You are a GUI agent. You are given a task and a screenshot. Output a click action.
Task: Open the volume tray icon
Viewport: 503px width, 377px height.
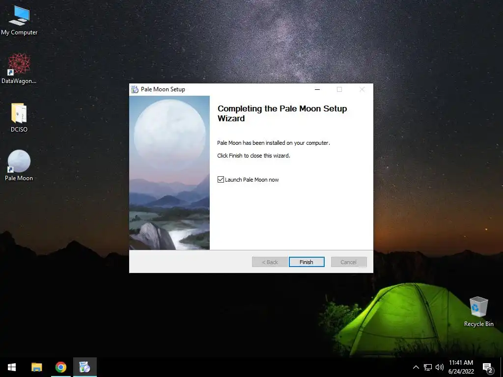coord(440,367)
